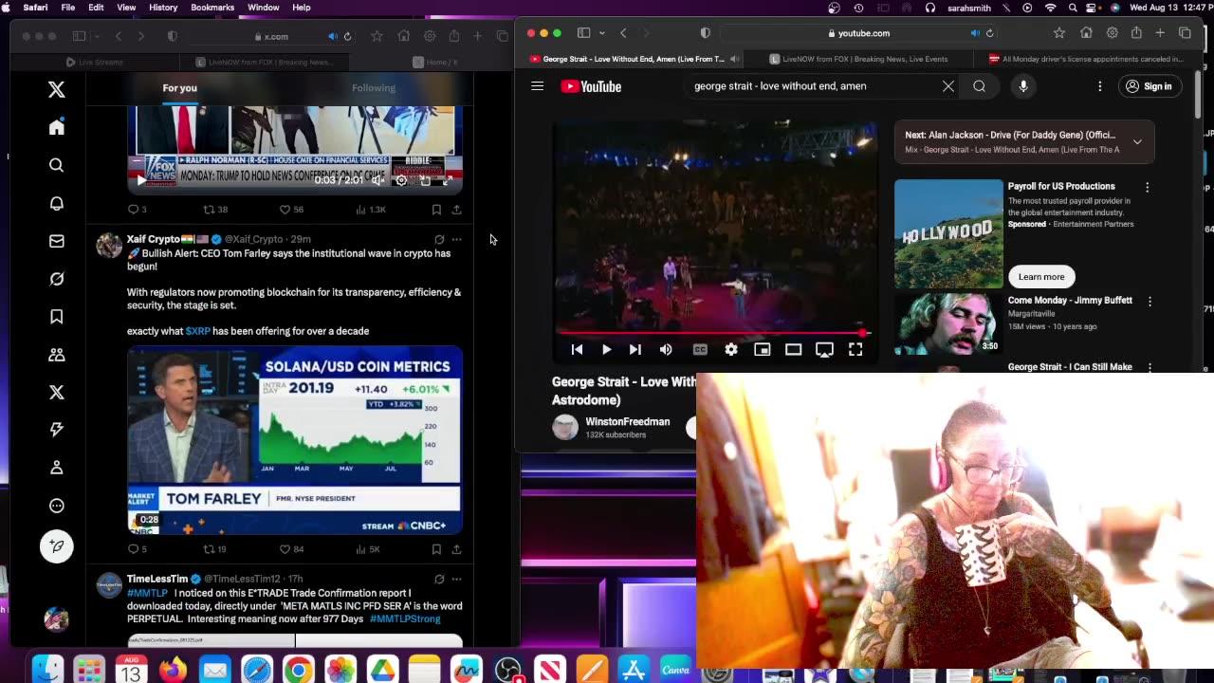Open YouTube hamburger guide menu
The width and height of the screenshot is (1214, 683).
[538, 86]
